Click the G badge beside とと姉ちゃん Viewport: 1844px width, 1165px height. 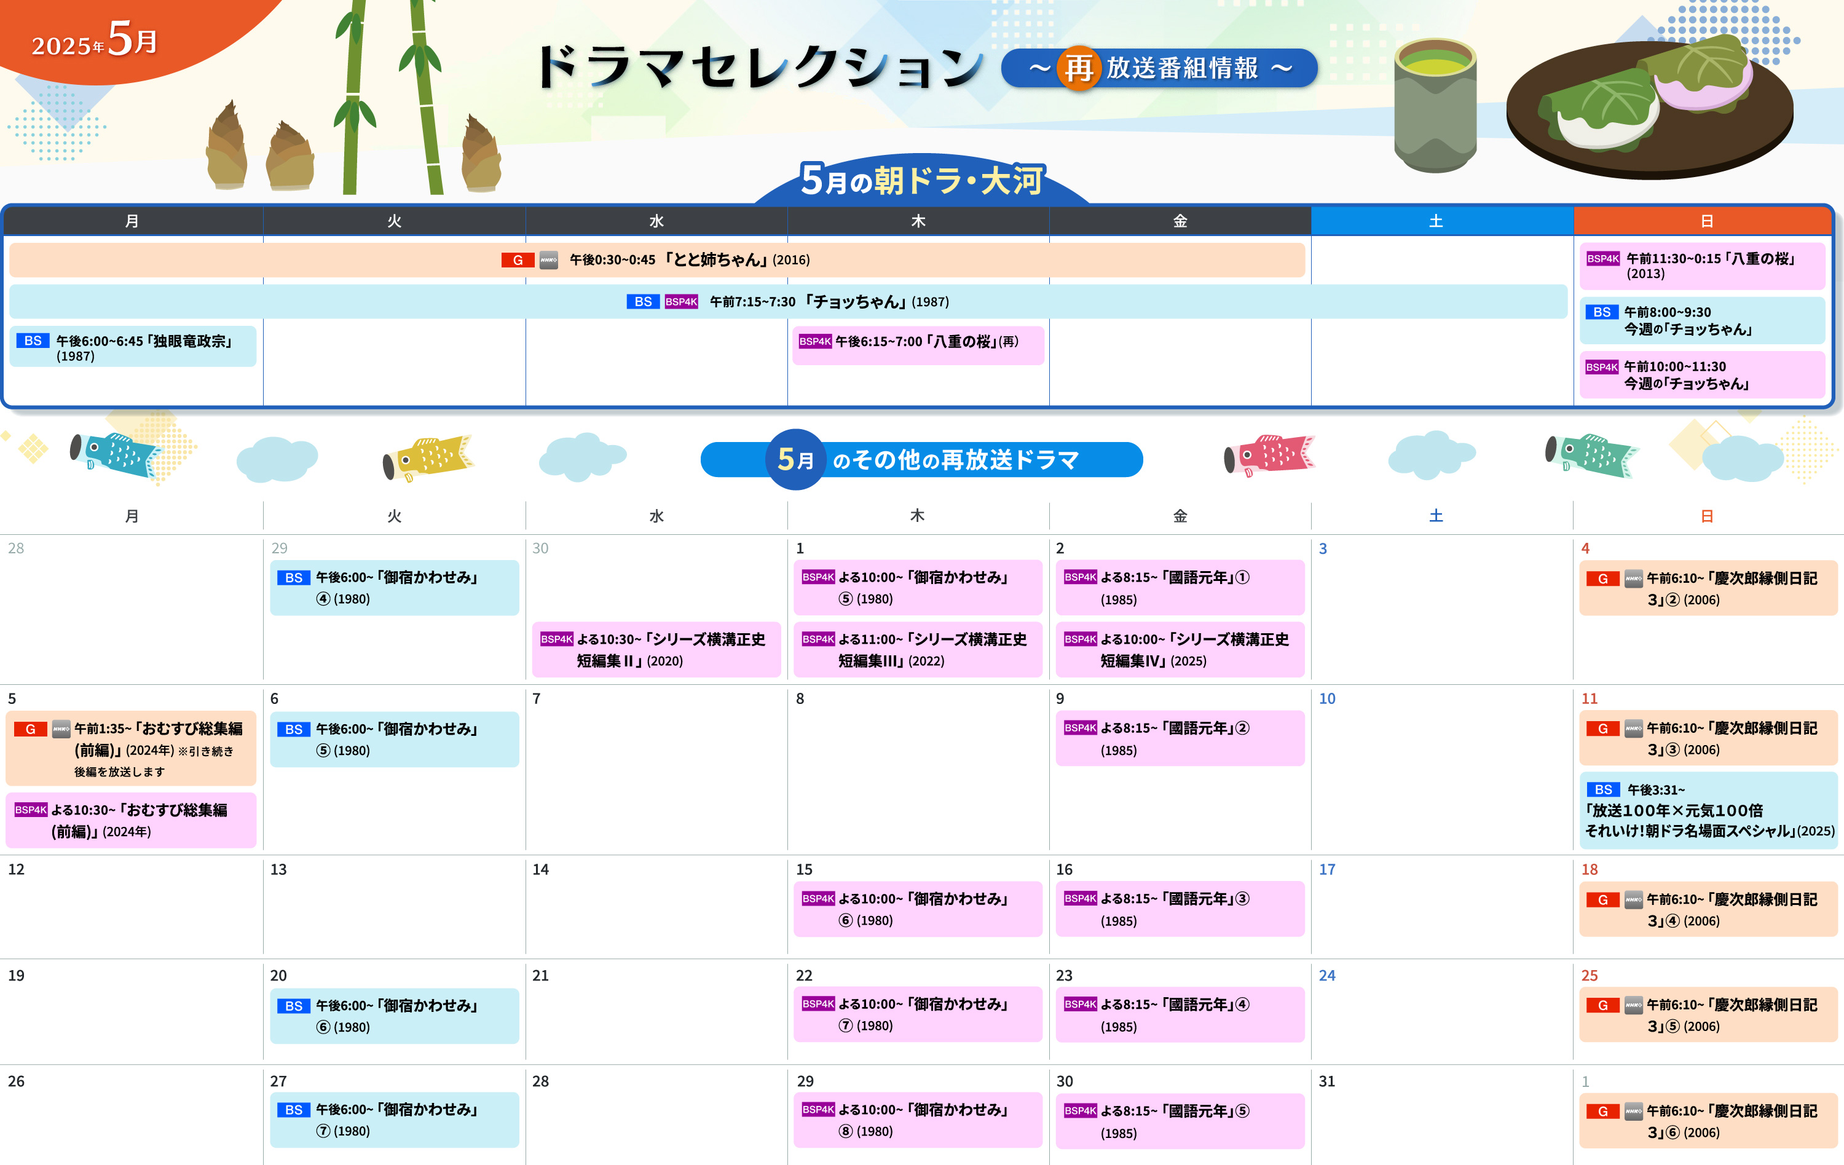pos(518,261)
